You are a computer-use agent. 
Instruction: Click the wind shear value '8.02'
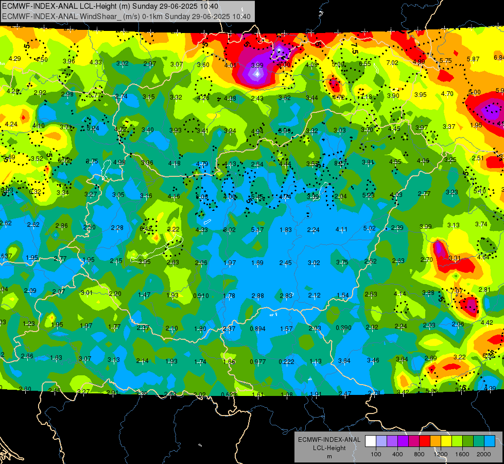[x=230, y=229]
